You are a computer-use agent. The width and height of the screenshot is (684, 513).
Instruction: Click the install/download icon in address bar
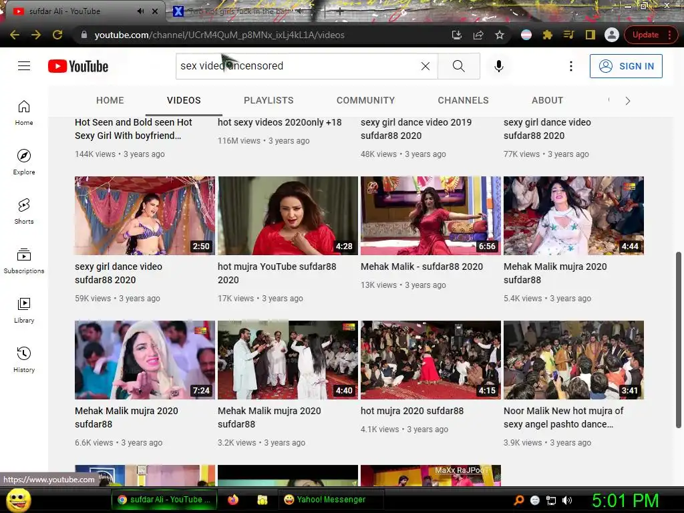[457, 35]
